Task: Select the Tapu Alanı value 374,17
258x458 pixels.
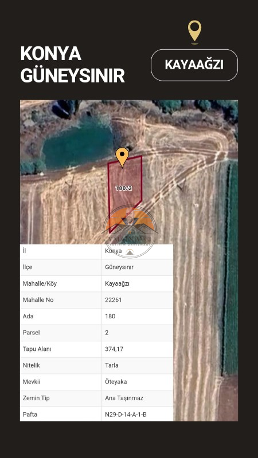Action: coord(114,349)
